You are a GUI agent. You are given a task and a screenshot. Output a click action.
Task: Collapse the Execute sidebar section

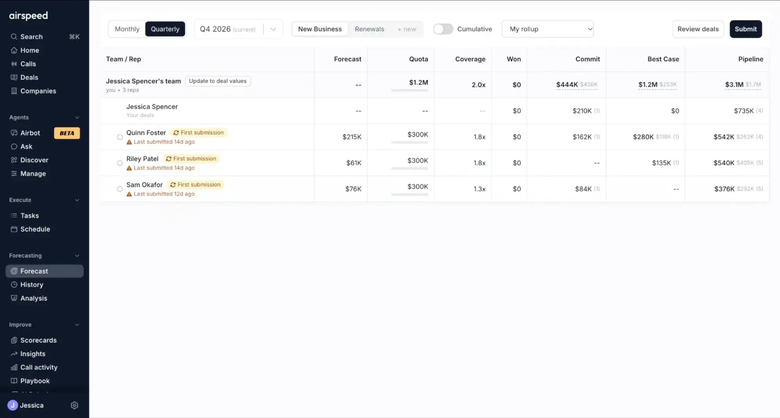[77, 200]
